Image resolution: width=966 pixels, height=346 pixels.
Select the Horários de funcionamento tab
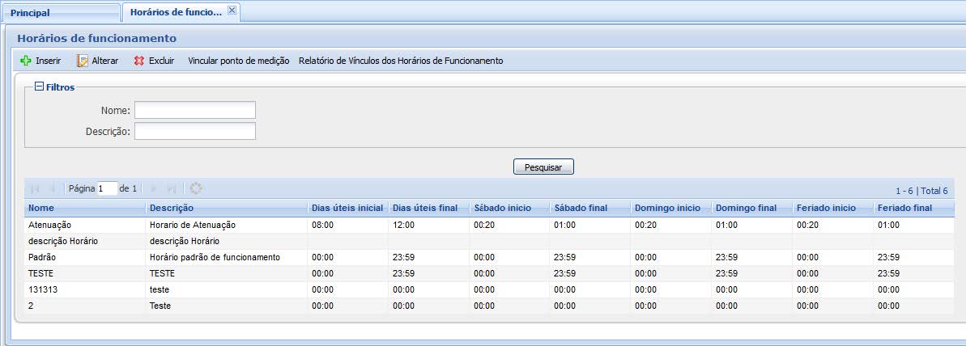(176, 13)
